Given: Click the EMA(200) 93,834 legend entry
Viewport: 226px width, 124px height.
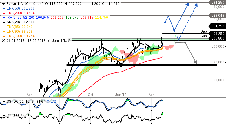Looking at the screenshot, I should 21,13.
